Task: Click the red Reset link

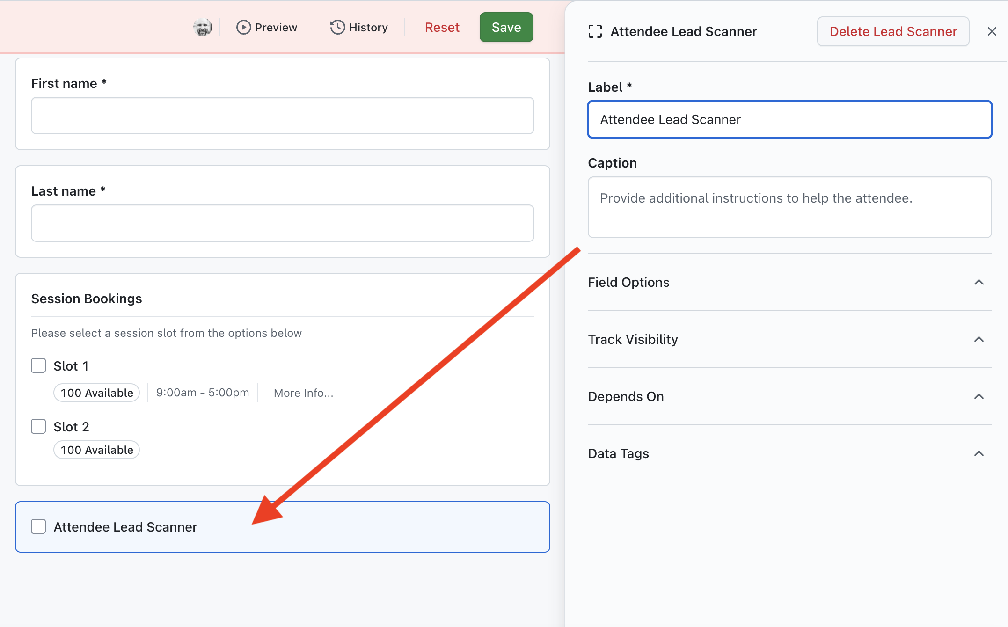Action: pyautogui.click(x=442, y=28)
